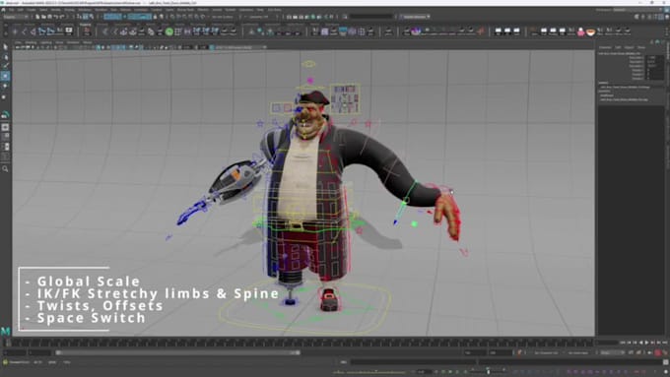Click the pink bottle shelf icon
This screenshot has height=377, width=670.
click(580, 31)
